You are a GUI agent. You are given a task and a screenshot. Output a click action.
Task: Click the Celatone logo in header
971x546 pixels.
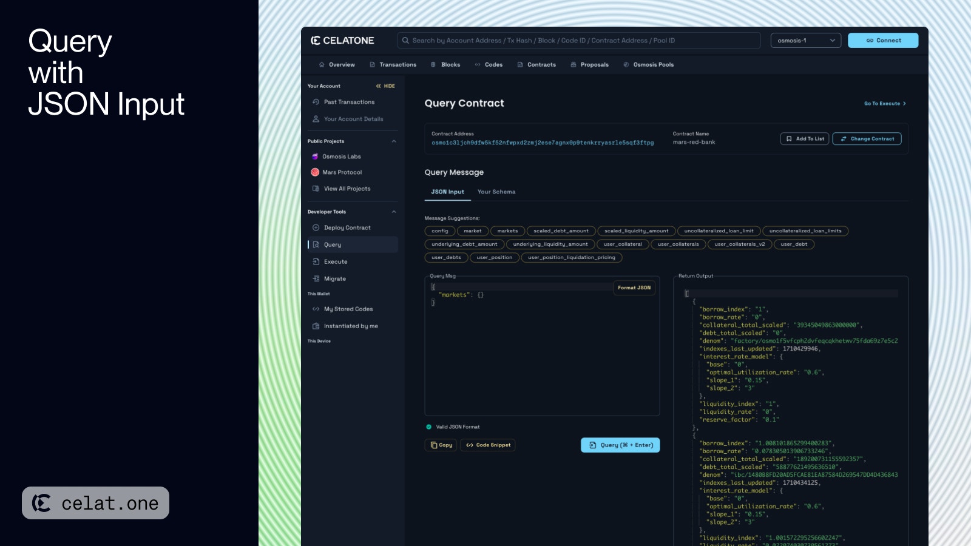pyautogui.click(x=343, y=41)
